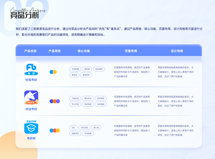Click the 名师直播 tag
Image resolution: width=215 pixels, height=159 pixels.
coord(101,104)
